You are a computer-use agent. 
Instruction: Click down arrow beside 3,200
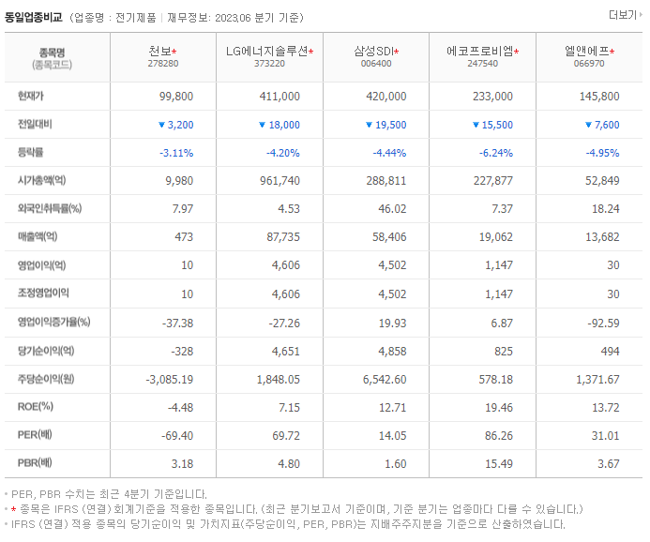(x=161, y=125)
